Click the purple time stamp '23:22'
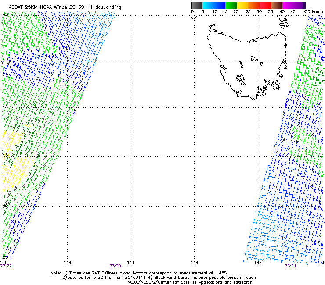 coord(6,266)
